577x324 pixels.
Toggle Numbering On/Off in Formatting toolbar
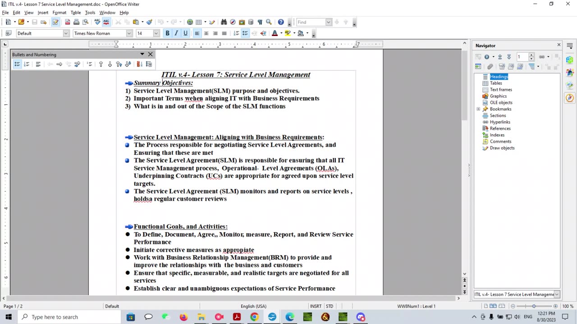236,33
